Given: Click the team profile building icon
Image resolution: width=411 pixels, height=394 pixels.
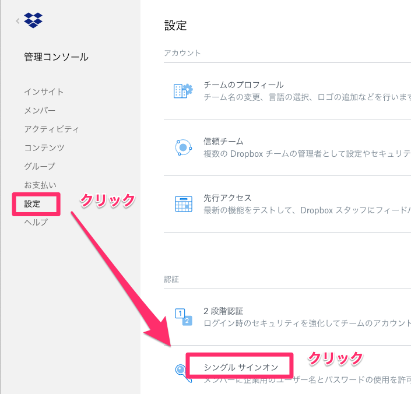Looking at the screenshot, I should click(x=183, y=91).
